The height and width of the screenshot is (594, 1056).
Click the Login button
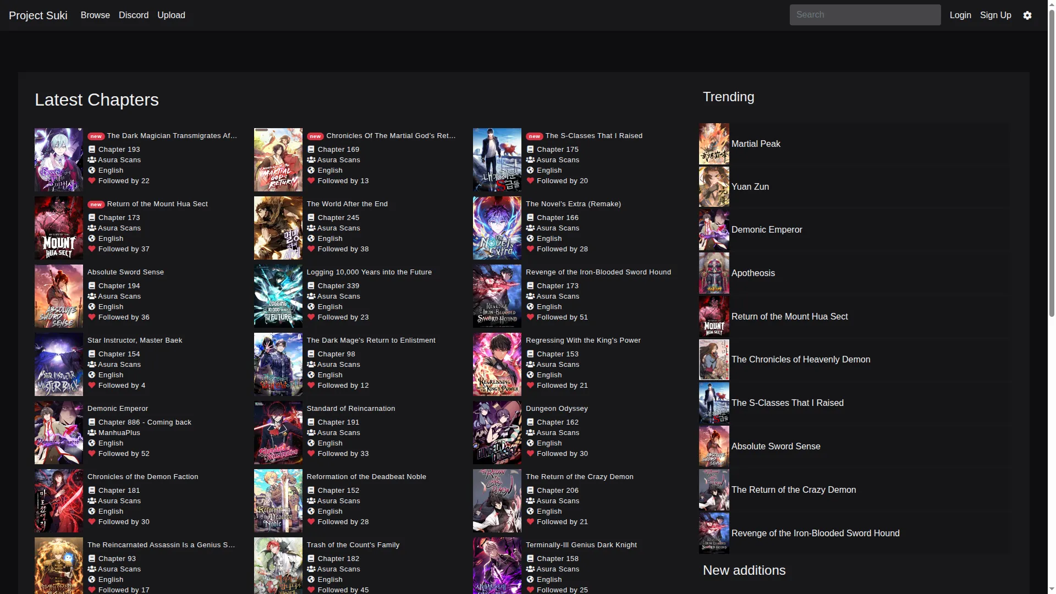pyautogui.click(x=960, y=15)
